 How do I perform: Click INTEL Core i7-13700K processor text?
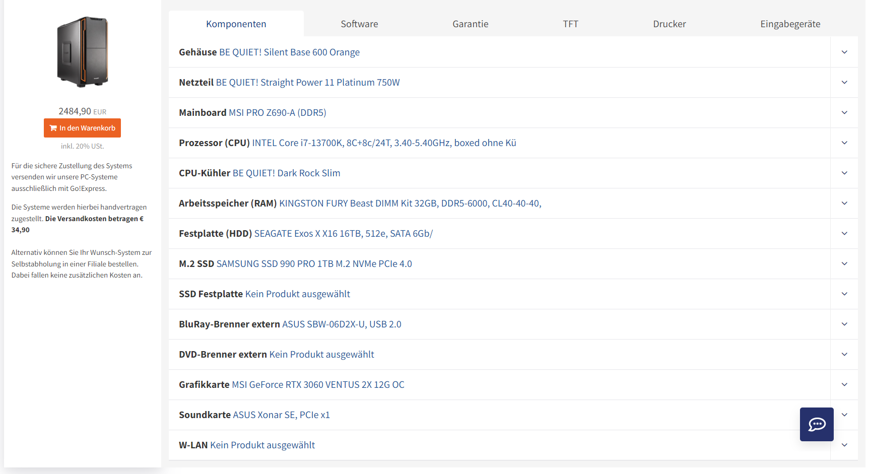(x=384, y=143)
